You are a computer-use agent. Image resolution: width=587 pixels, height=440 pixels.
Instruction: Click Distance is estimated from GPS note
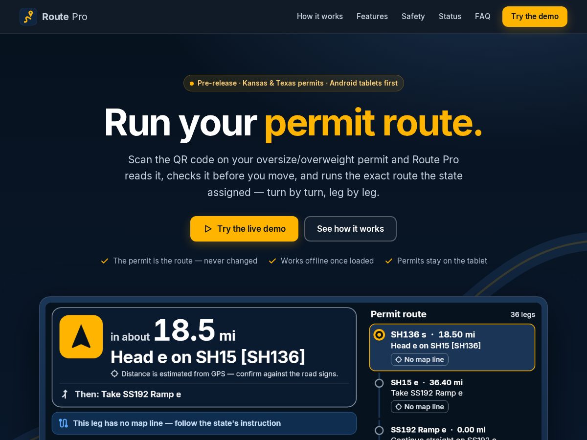point(229,374)
